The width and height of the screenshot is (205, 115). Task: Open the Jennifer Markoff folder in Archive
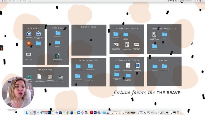coord(164,66)
